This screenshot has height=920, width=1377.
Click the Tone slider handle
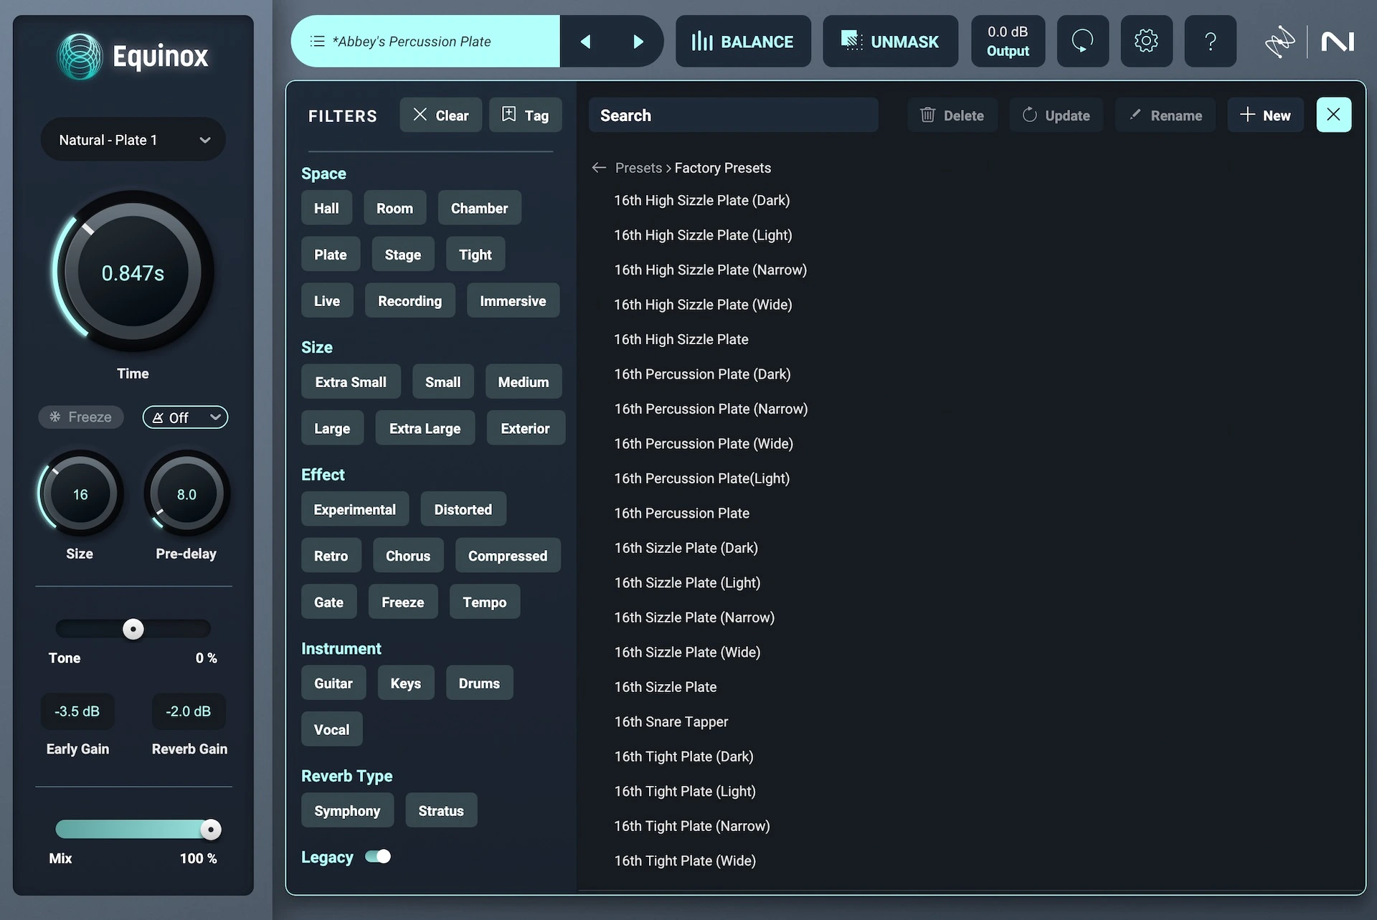point(133,630)
